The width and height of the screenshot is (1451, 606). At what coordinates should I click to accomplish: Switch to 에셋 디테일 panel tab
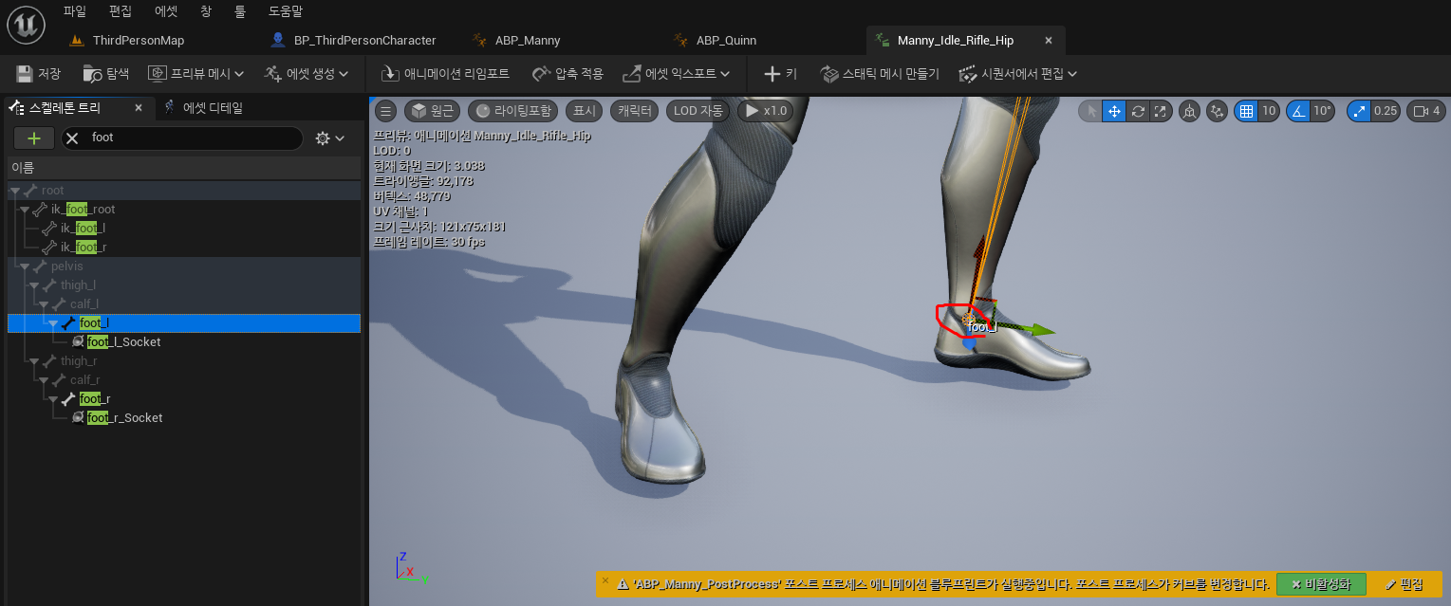(x=203, y=108)
